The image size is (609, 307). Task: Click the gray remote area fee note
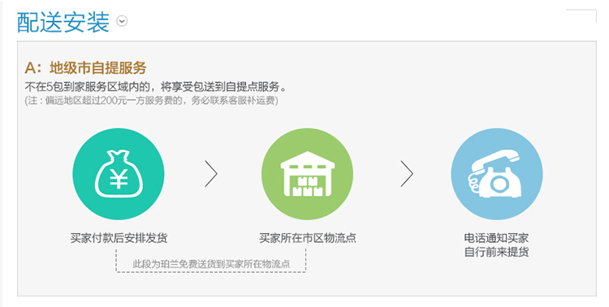click(x=152, y=101)
